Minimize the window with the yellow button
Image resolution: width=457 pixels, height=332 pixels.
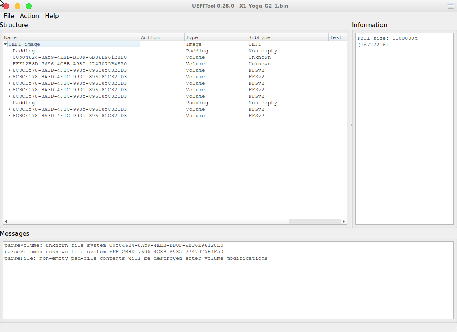(17, 6)
